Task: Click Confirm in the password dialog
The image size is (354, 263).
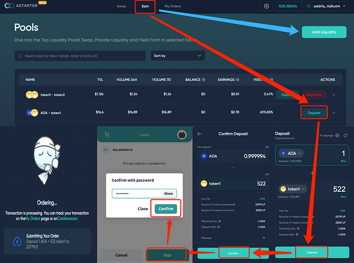Action: pos(166,208)
